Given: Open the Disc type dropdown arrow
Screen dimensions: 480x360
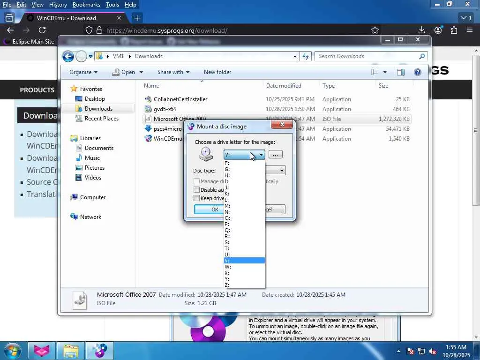Looking at the screenshot, I should [282, 171].
